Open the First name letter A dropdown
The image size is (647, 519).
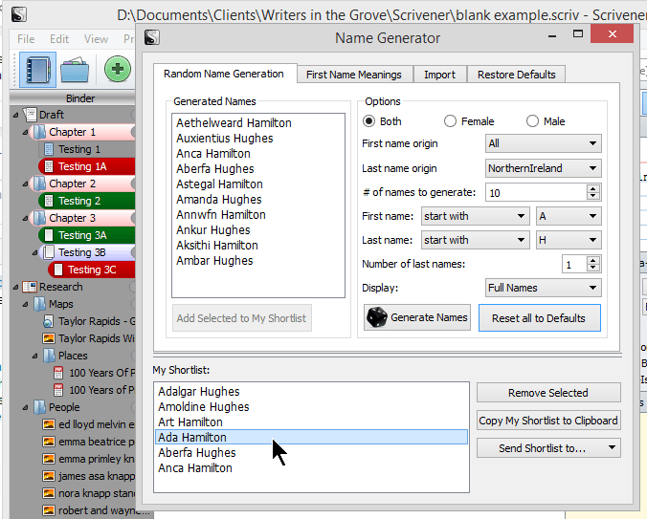[569, 216]
